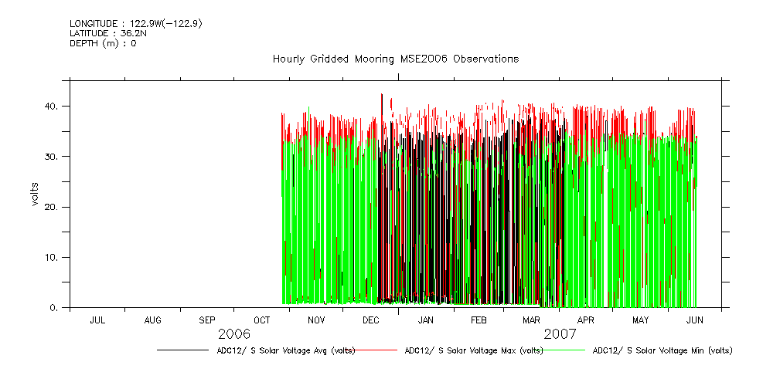This screenshot has width=780, height=389.
Task: Click the plot title 'Hourly Gridded Mooring MSE2006 Observations'
Action: coord(395,59)
